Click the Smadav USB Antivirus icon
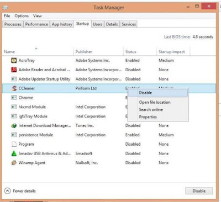The width and height of the screenshot is (221, 202). point(14,153)
